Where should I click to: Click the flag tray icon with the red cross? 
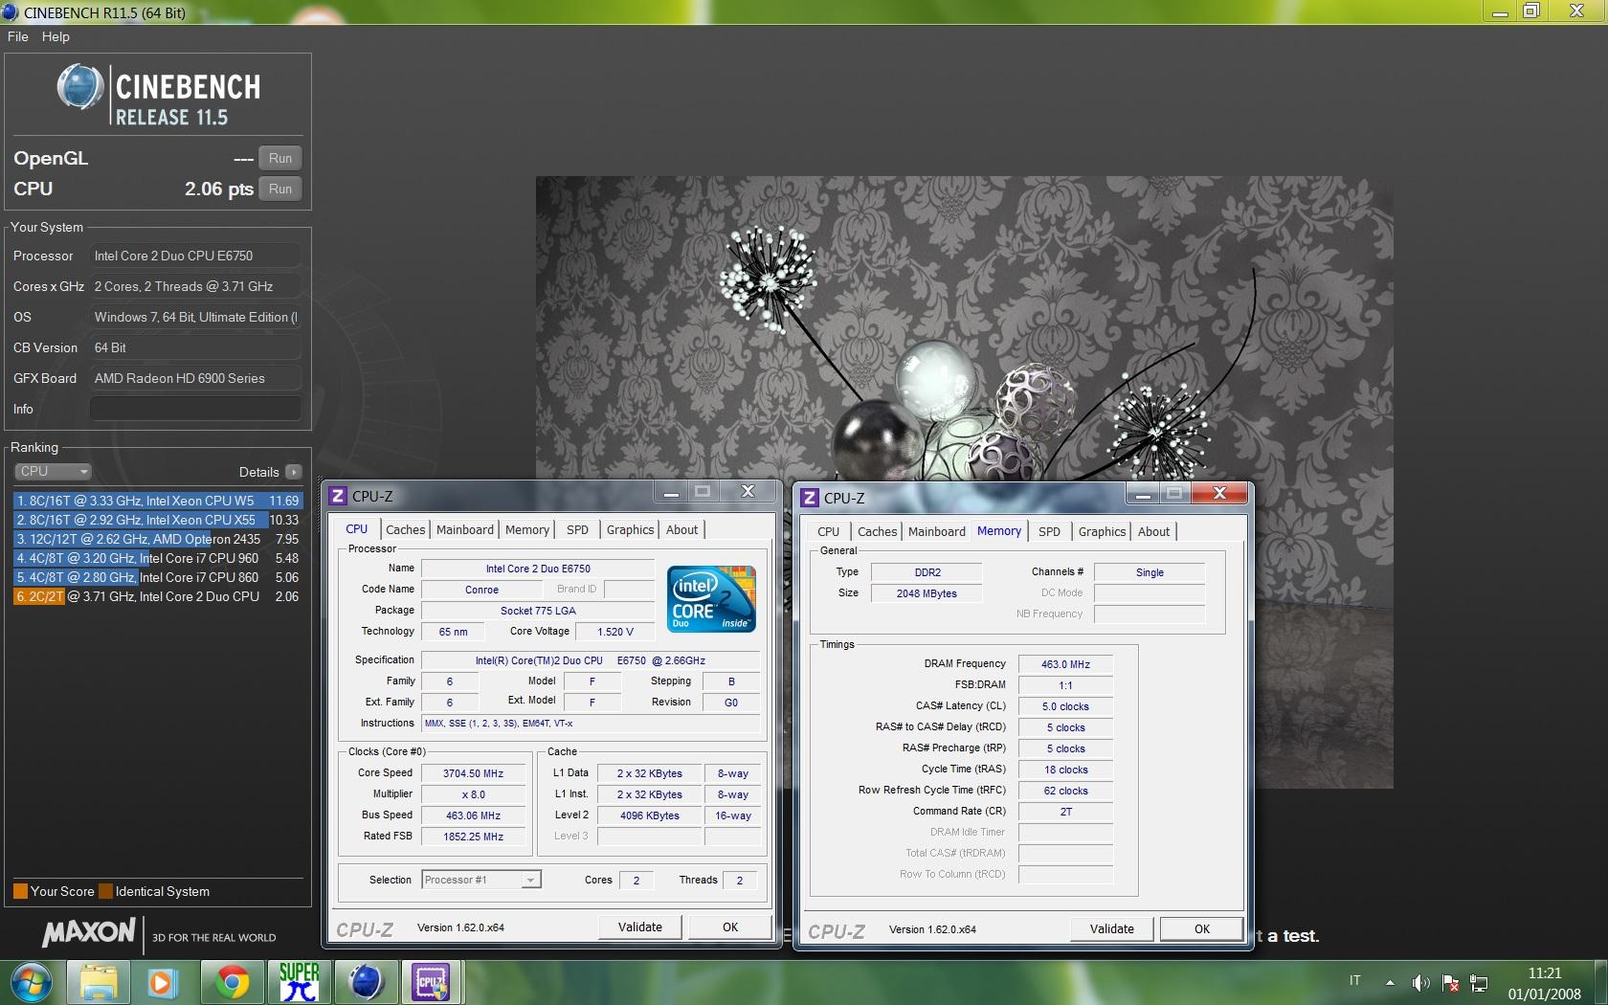[x=1450, y=983]
